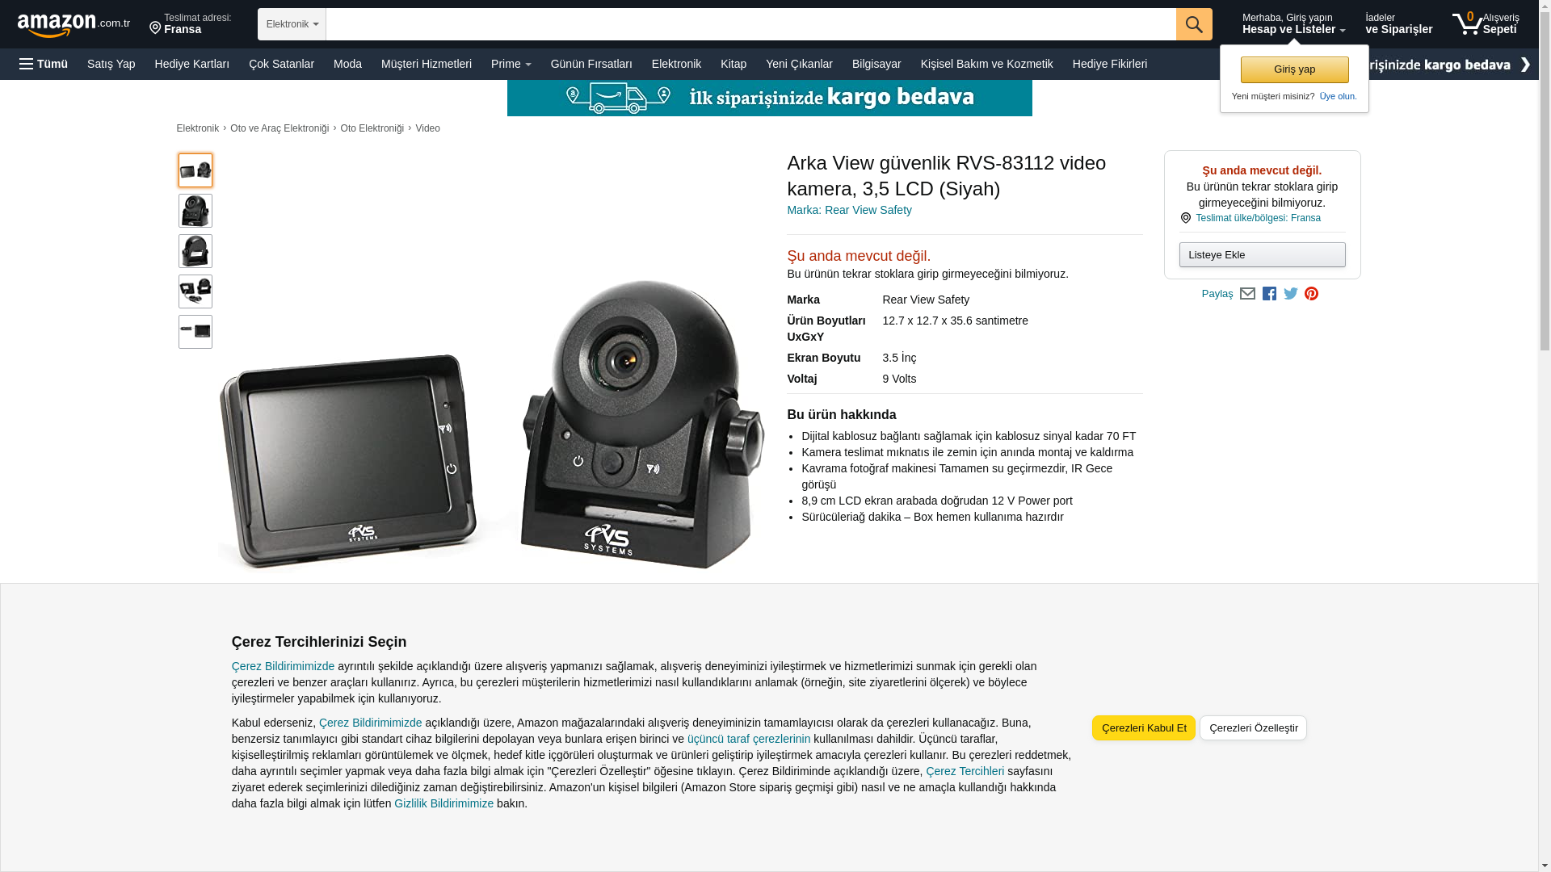The height and width of the screenshot is (872, 1551).
Task: Click the search magnifier button
Action: pos(1194,24)
